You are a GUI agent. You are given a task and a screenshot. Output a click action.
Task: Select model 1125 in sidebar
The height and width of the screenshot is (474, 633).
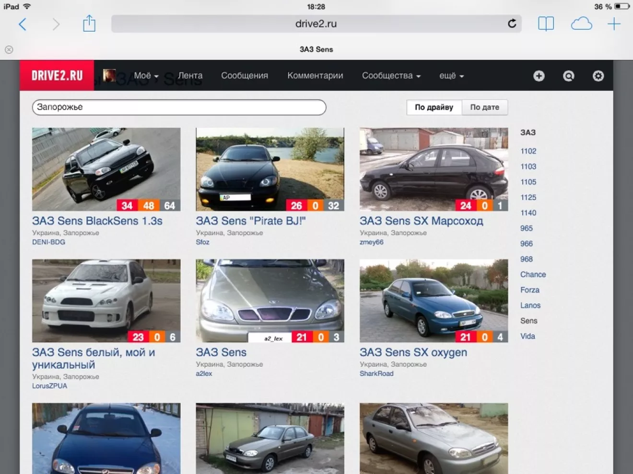[x=528, y=197]
